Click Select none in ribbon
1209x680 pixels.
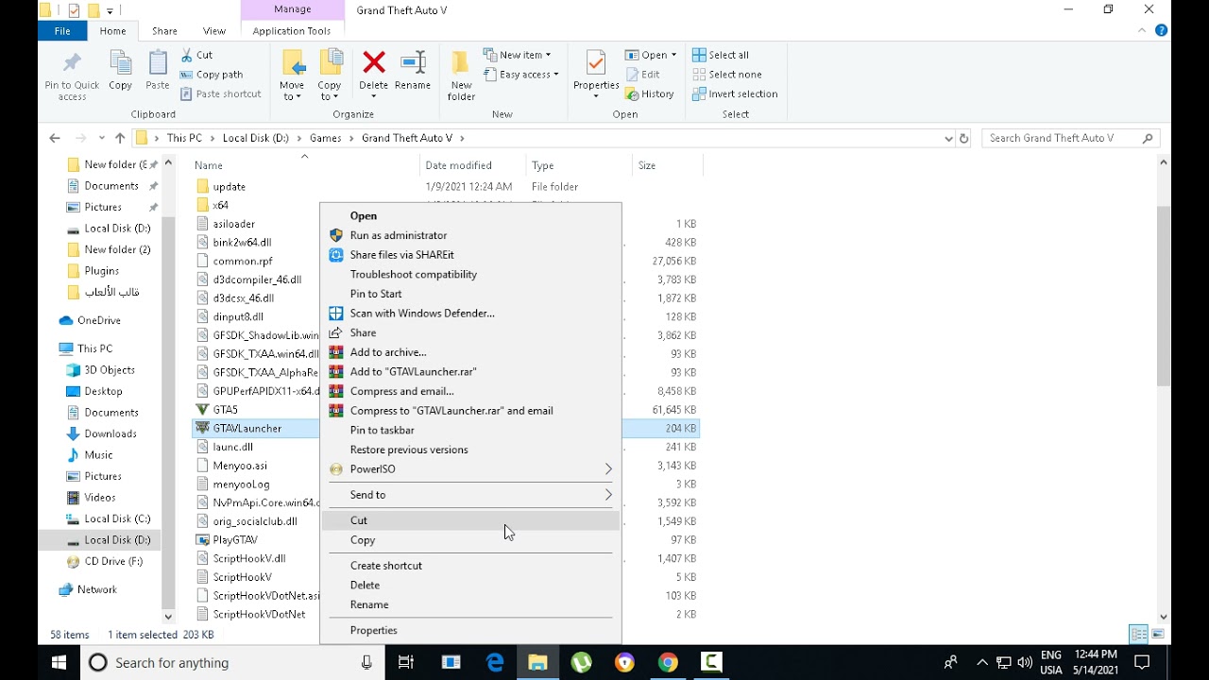726,75
